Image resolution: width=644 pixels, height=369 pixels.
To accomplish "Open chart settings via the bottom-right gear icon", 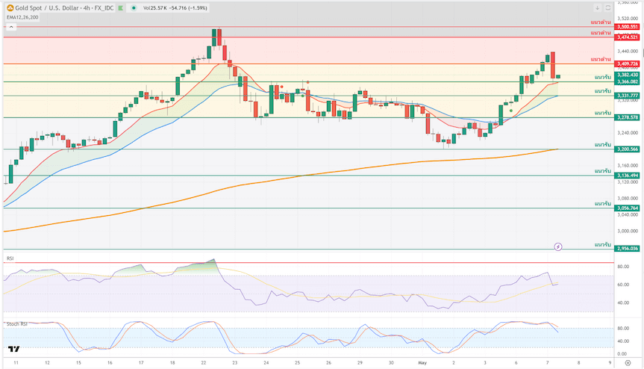I will click(628, 363).
